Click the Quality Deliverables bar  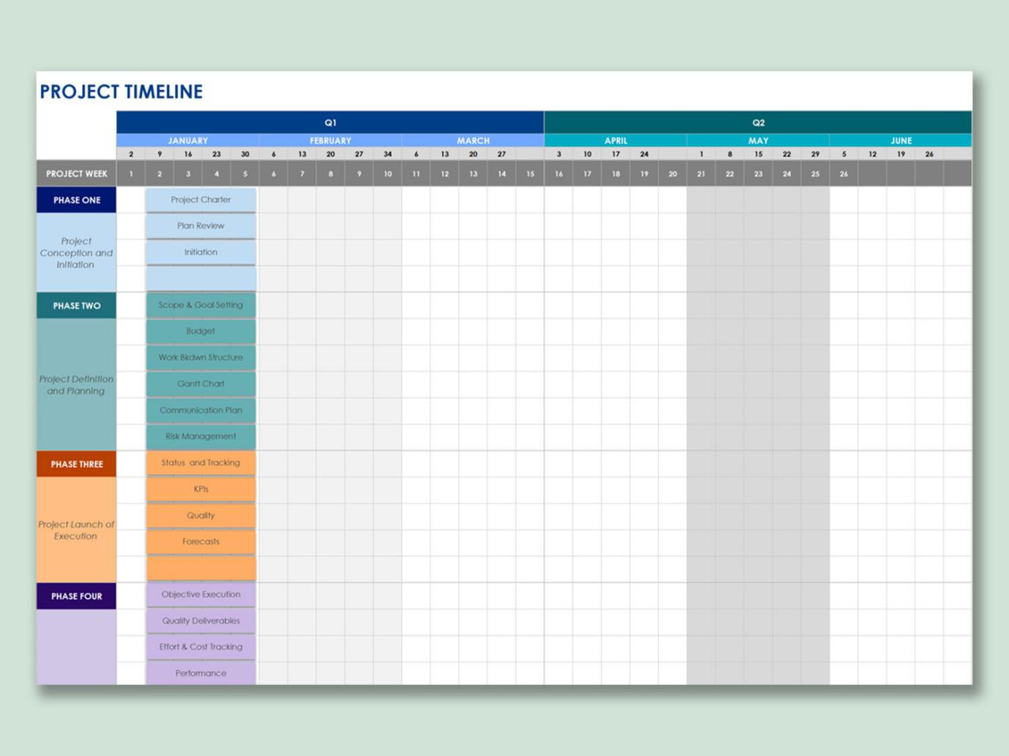201,620
